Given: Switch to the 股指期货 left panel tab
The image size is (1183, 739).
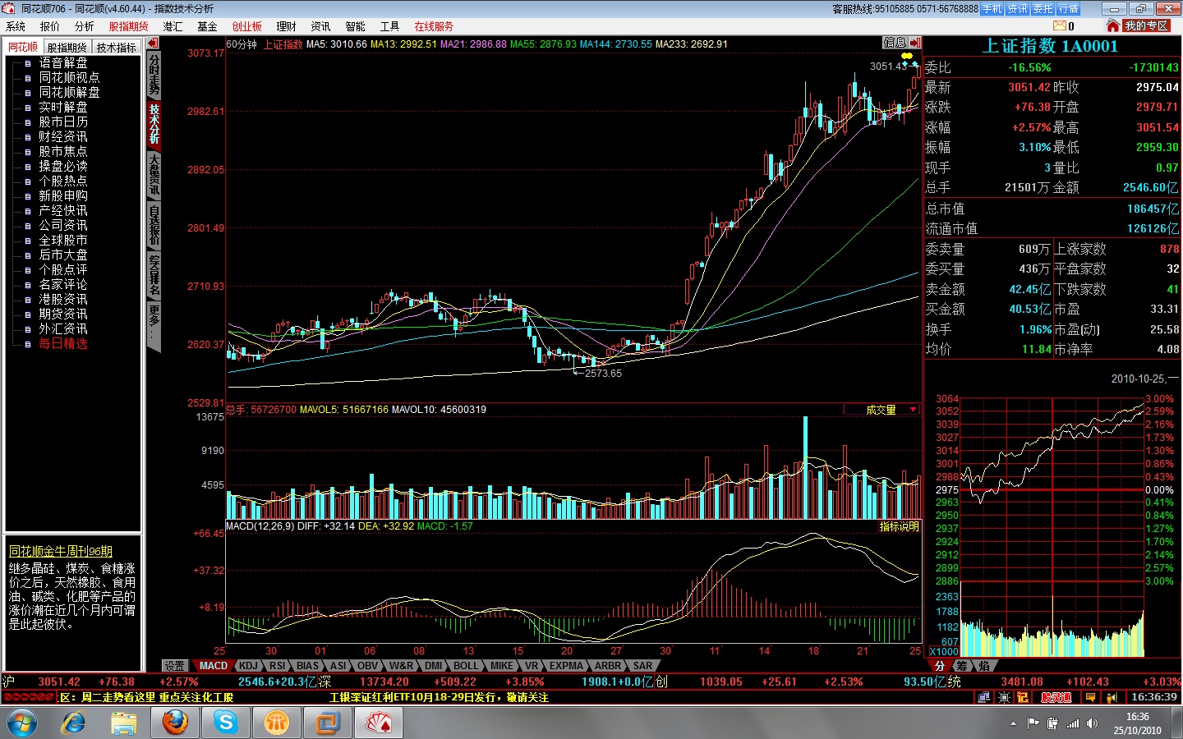Looking at the screenshot, I should (67, 48).
